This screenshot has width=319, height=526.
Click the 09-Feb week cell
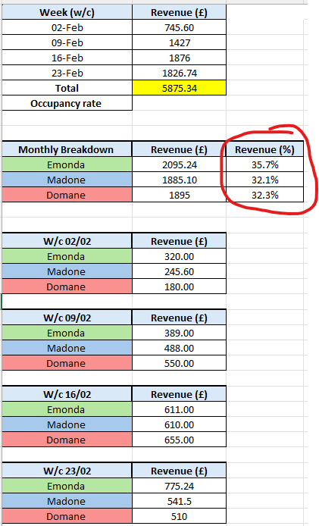(67, 42)
